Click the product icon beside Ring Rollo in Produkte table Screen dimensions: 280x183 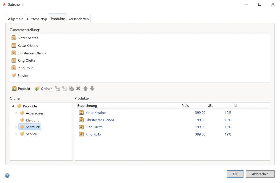tap(81, 134)
